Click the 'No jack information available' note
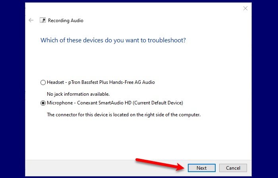The width and height of the screenshot is (278, 178). (x=78, y=94)
